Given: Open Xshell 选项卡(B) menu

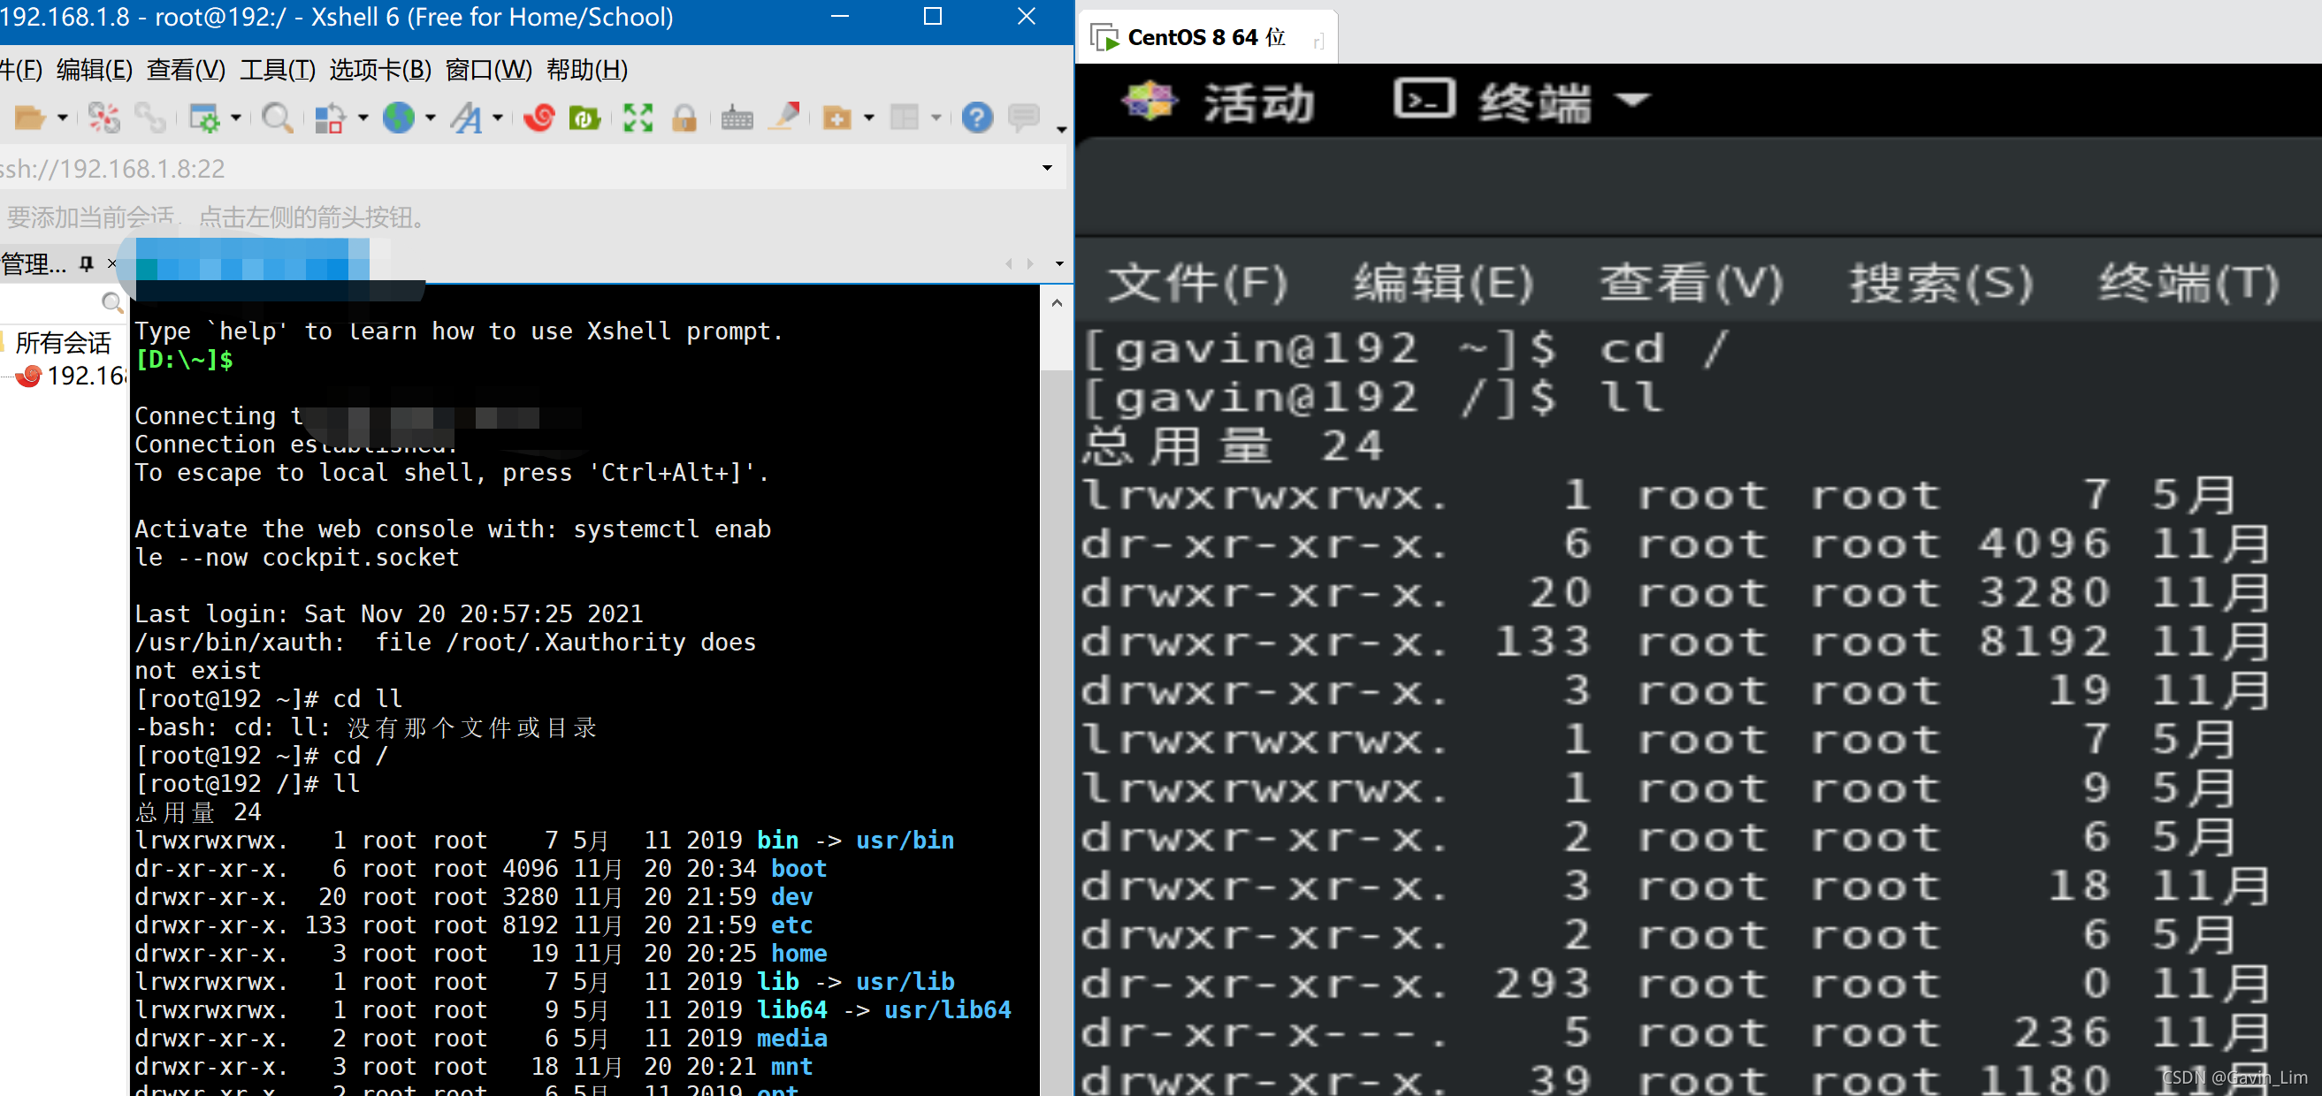Looking at the screenshot, I should pos(380,70).
